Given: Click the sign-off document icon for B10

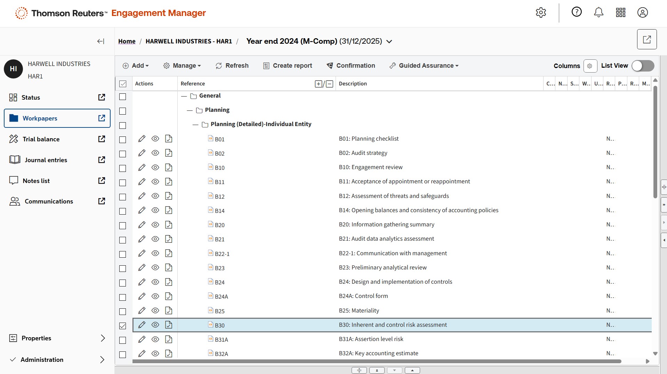Looking at the screenshot, I should [x=169, y=167].
